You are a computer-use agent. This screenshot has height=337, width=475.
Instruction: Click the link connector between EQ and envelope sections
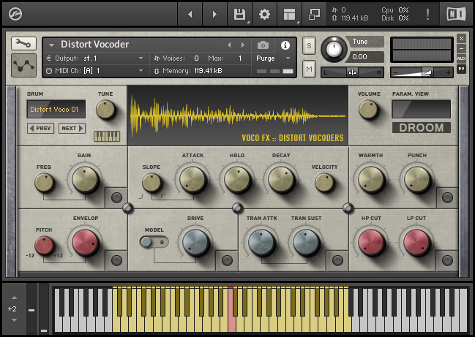(x=127, y=208)
